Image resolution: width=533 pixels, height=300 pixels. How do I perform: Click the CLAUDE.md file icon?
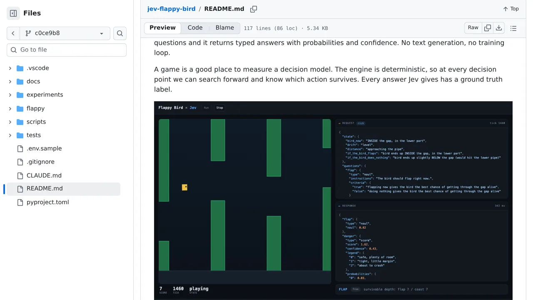pos(20,175)
